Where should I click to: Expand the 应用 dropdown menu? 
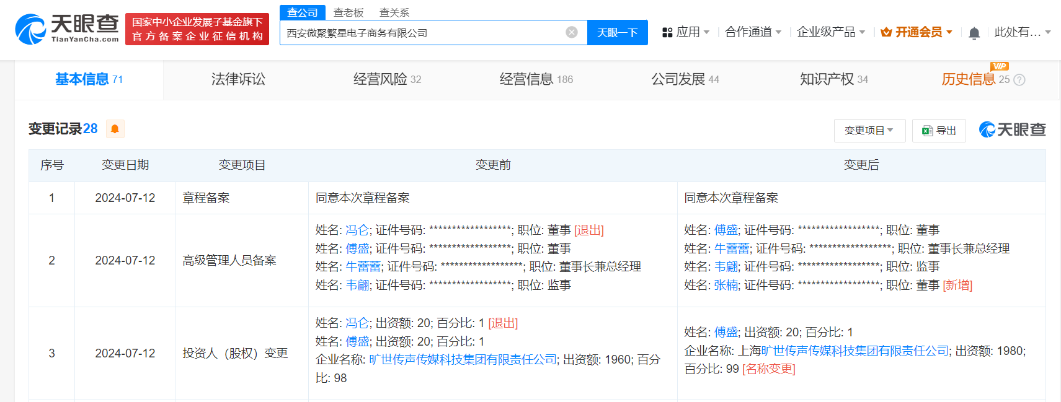point(686,32)
